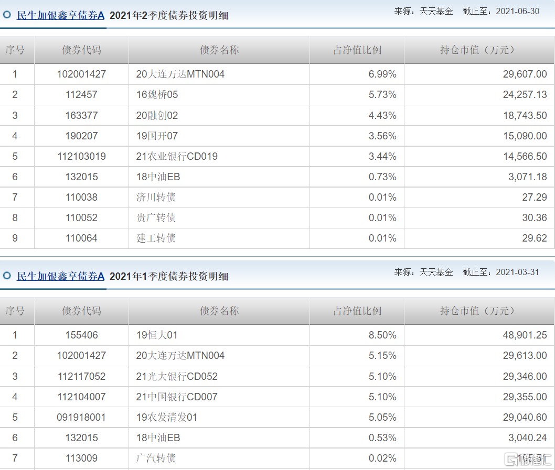The width and height of the screenshot is (555, 470).
Task: Click the bond code 112104007
Action: 81,397
